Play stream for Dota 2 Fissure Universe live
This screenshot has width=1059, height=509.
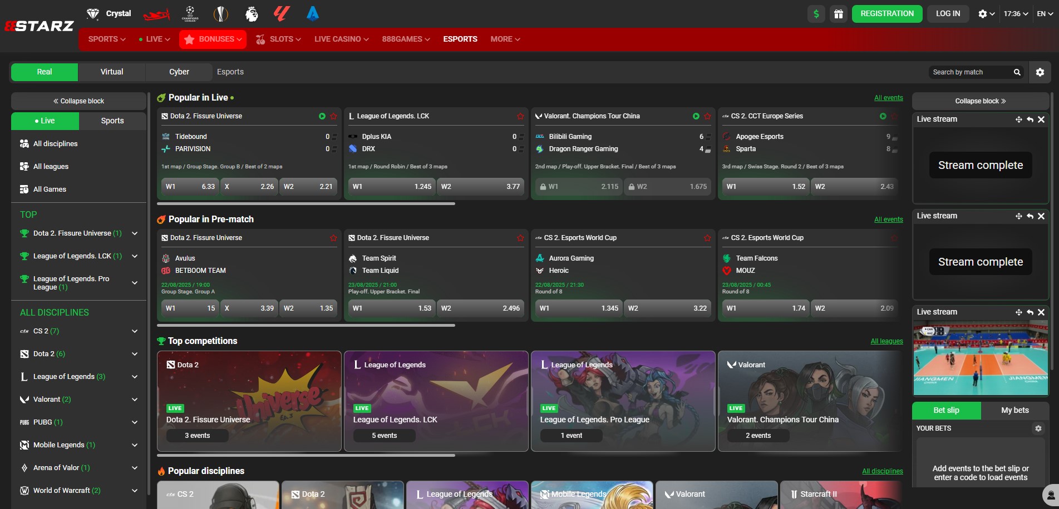tap(322, 116)
